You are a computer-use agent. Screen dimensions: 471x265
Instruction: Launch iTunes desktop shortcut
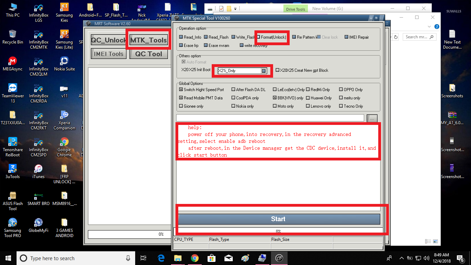tap(39, 171)
